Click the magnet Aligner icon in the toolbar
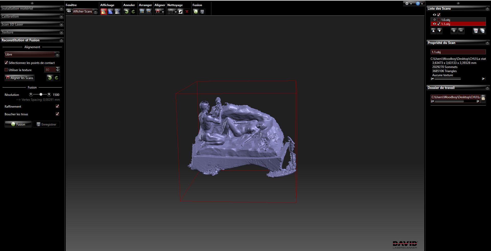 pyautogui.click(x=158, y=12)
